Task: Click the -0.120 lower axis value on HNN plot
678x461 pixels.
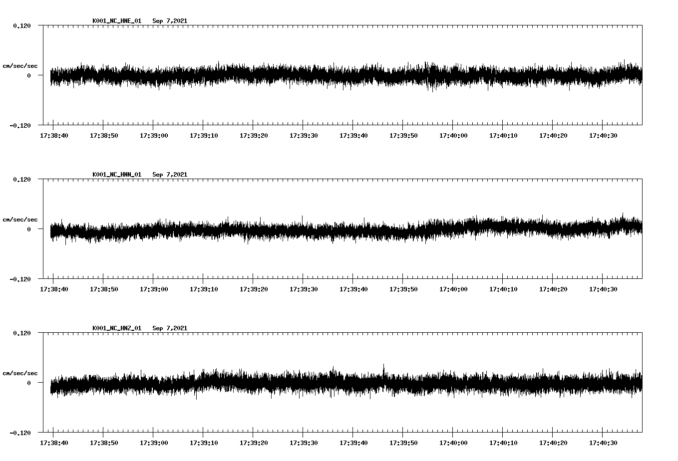Action: point(20,279)
